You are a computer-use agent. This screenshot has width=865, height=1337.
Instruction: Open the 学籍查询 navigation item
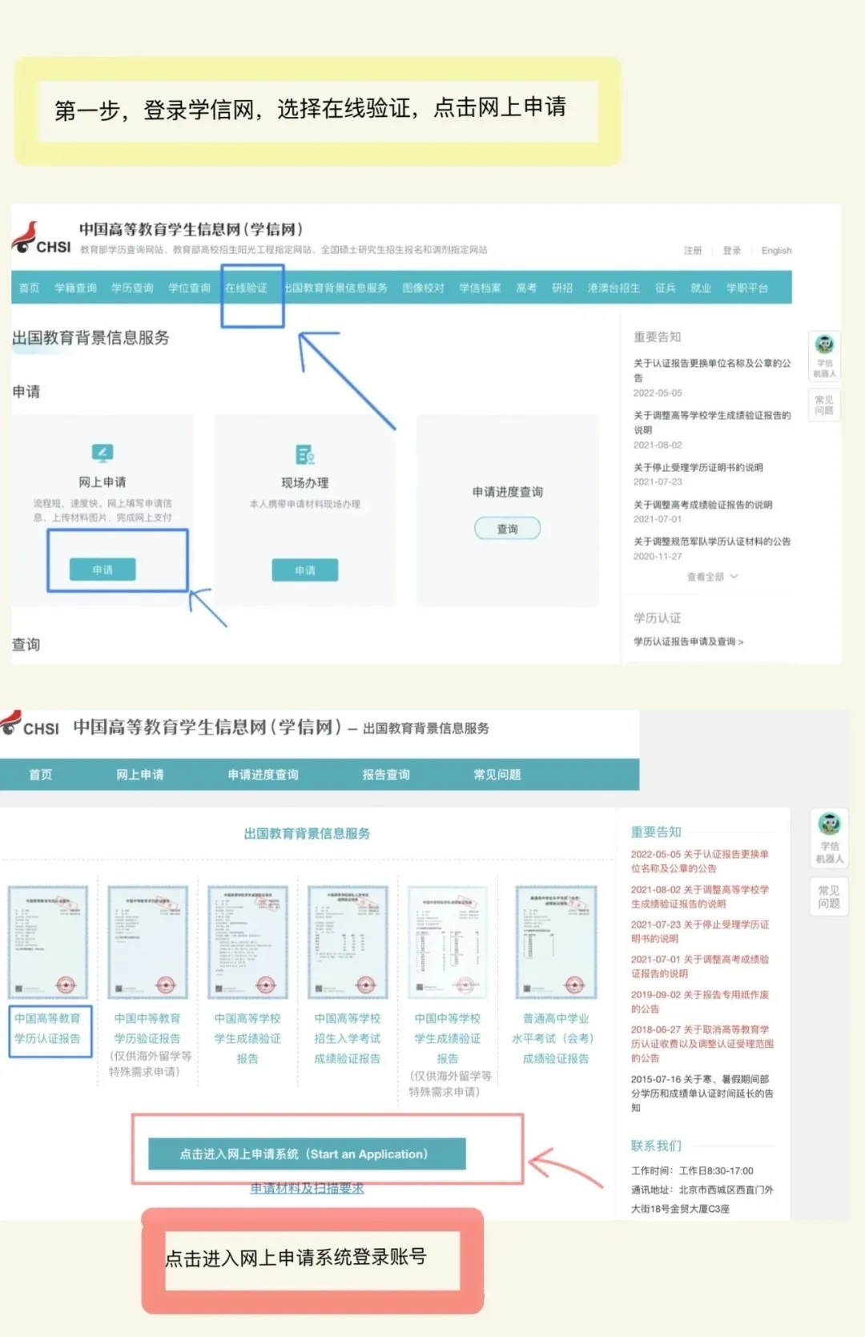pos(75,288)
